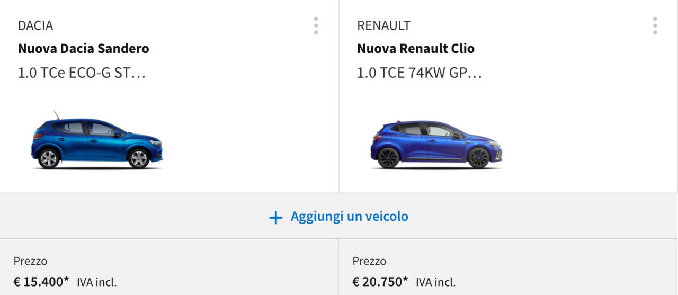This screenshot has height=295, width=678.
Task: Click the 'Prezzo' label above € 15.400
Action: point(30,261)
